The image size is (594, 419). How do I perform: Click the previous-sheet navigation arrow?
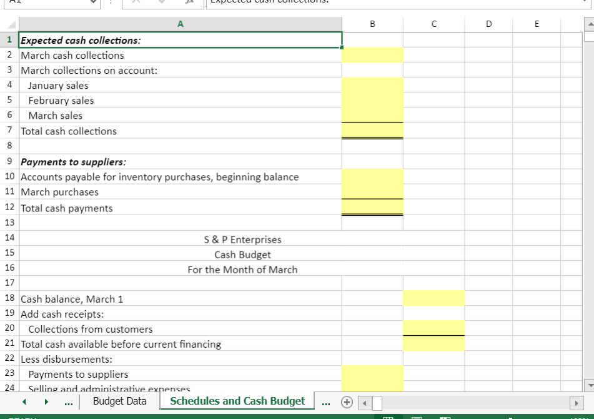pyautogui.click(x=24, y=401)
